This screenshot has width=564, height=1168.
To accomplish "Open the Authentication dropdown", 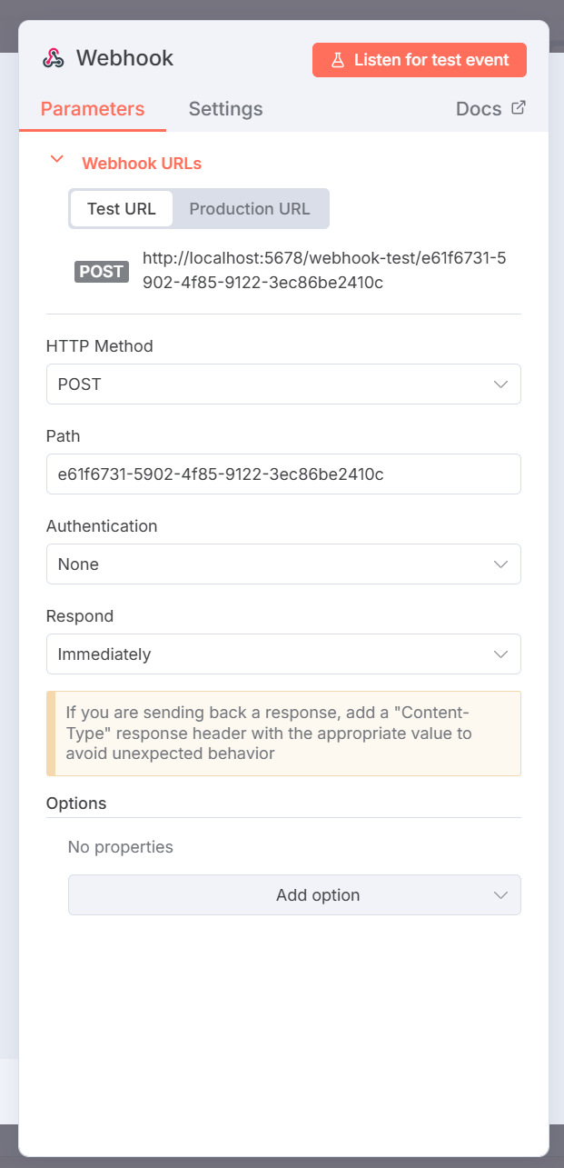I will [x=283, y=564].
